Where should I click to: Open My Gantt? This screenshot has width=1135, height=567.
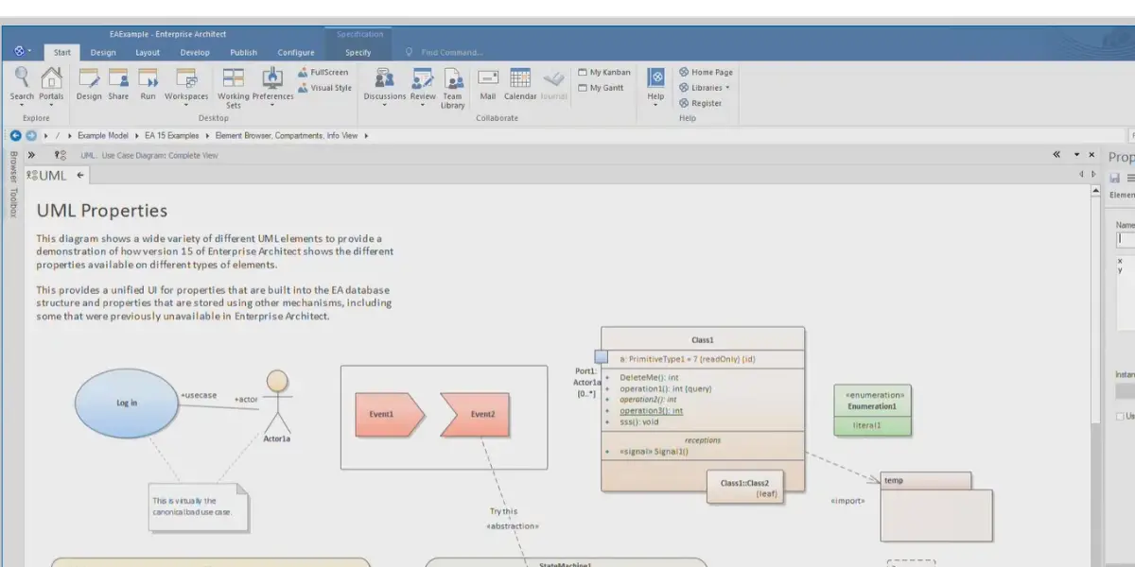coord(601,88)
